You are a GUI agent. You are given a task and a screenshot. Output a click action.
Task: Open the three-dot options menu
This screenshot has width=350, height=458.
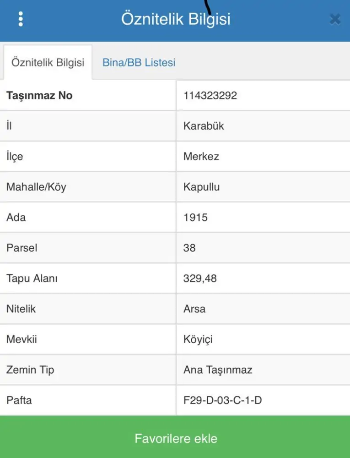[x=21, y=19]
